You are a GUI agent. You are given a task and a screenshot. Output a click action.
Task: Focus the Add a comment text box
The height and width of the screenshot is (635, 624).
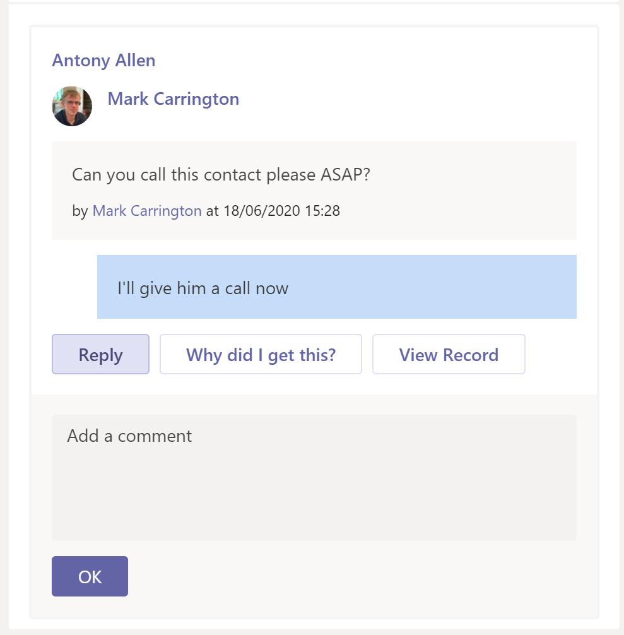tap(314, 477)
